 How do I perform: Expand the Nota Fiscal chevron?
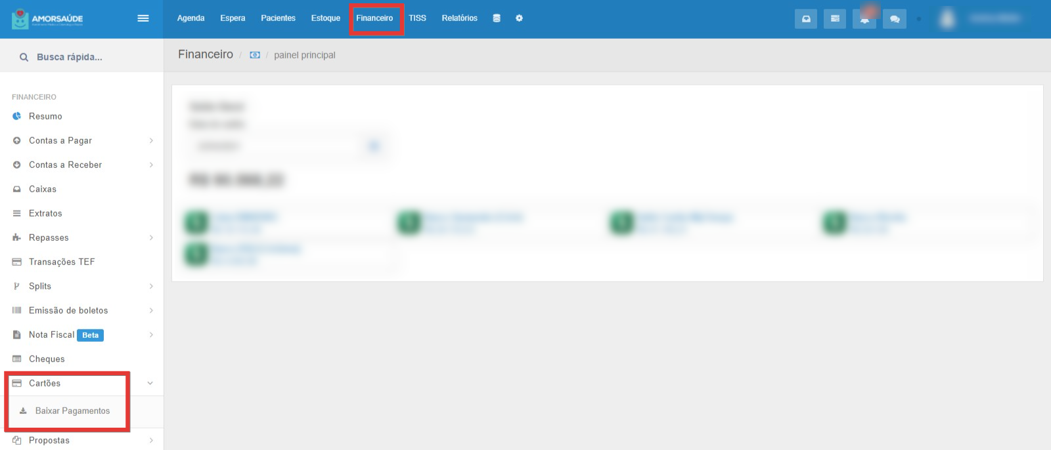pyautogui.click(x=151, y=335)
